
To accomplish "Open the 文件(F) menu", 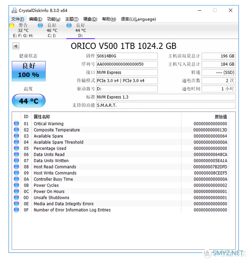I will [x=18, y=19].
